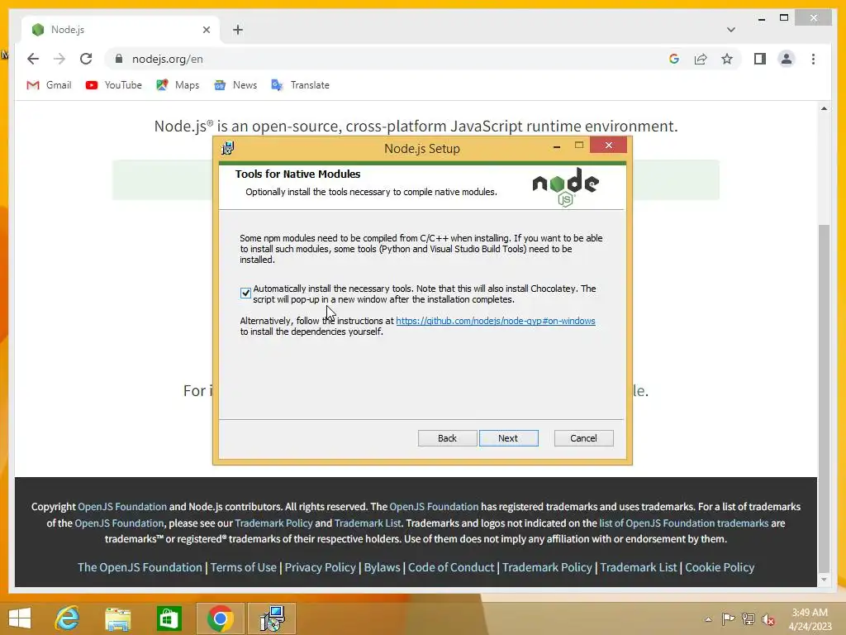Open Cookie Policy footer link

point(720,567)
